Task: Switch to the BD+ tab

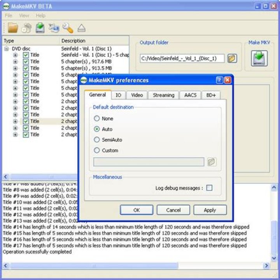Action: coord(211,95)
